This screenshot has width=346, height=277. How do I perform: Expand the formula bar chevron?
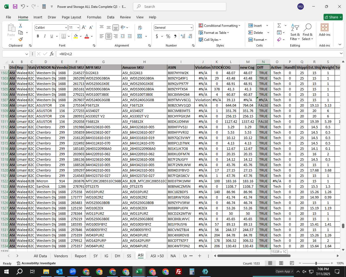[x=341, y=54]
